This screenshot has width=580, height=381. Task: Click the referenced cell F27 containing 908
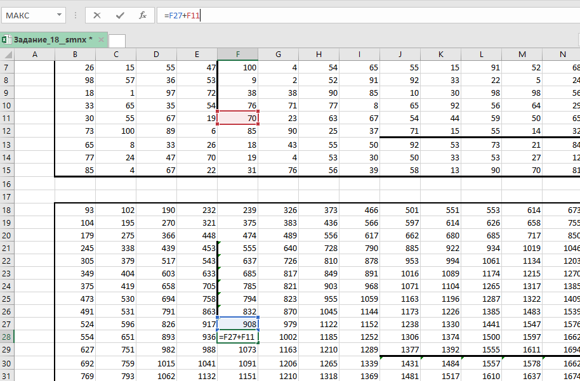coord(237,323)
